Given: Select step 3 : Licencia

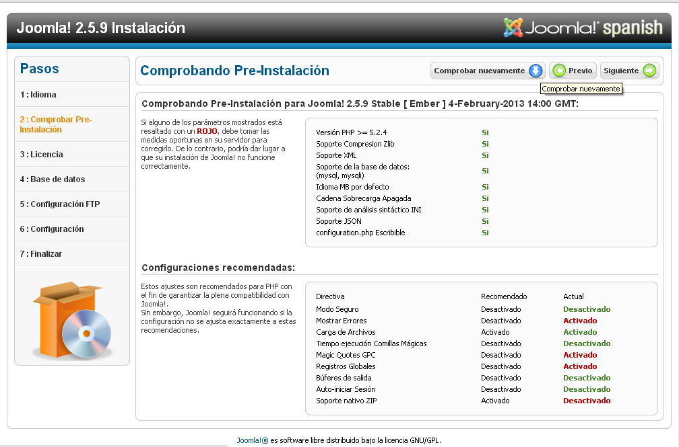Looking at the screenshot, I should [x=41, y=155].
